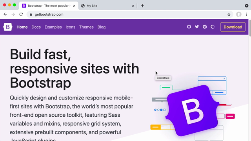251x141 pixels.
Task: Bookmark this page with the star icon
Action: click(229, 14)
